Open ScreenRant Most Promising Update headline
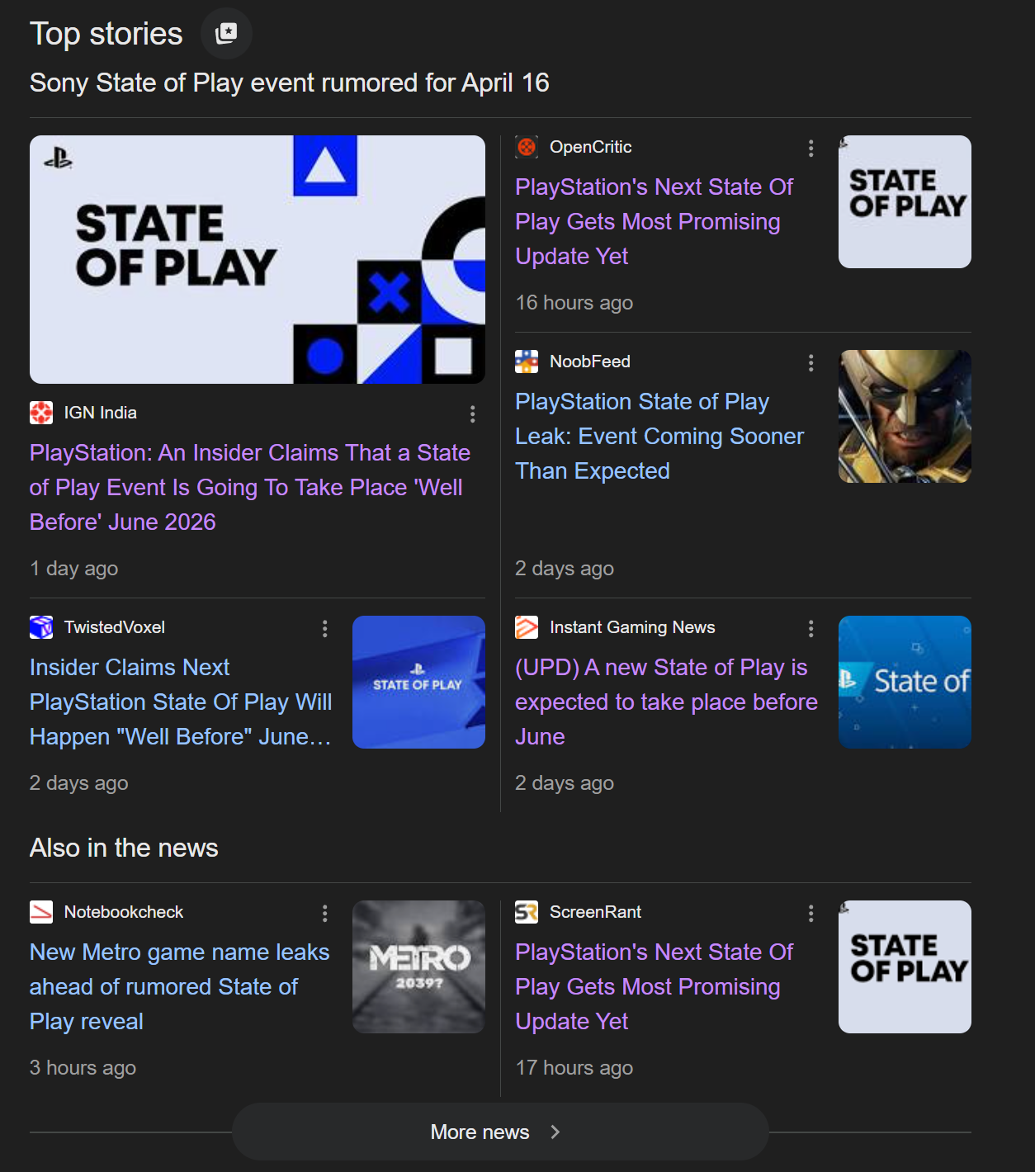Screen dimensions: 1035x1172 (654, 986)
